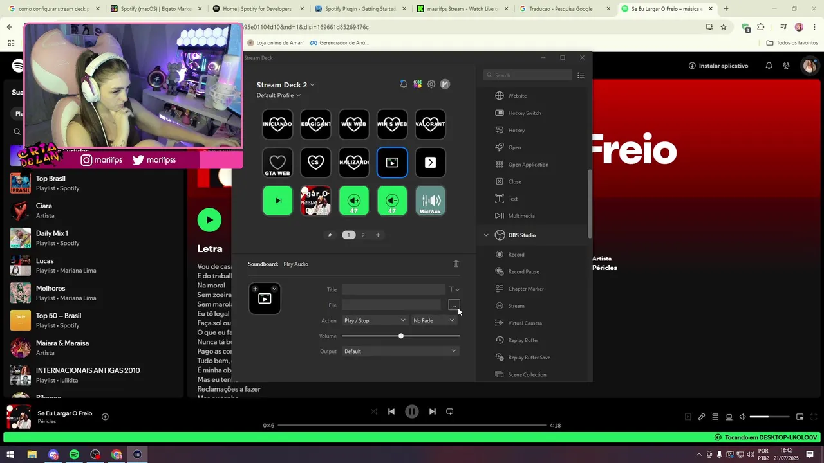Image resolution: width=824 pixels, height=463 pixels.
Task: Show lyrics with Spotify microphone icon
Action: pyautogui.click(x=702, y=417)
